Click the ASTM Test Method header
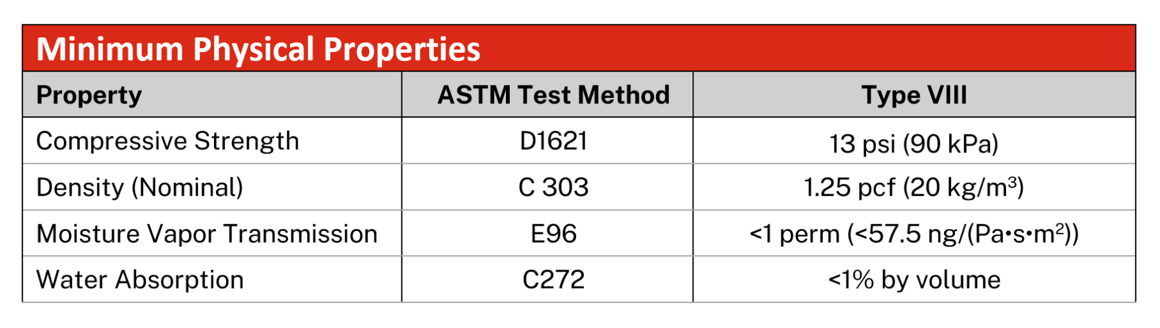1160x328 pixels. [x=553, y=95]
